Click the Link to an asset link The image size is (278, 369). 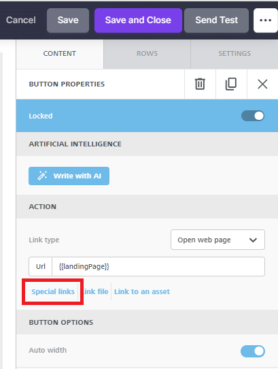coord(142,291)
